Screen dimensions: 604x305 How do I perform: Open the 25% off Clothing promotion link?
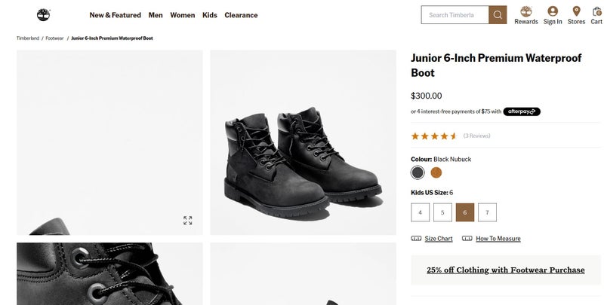pos(505,270)
